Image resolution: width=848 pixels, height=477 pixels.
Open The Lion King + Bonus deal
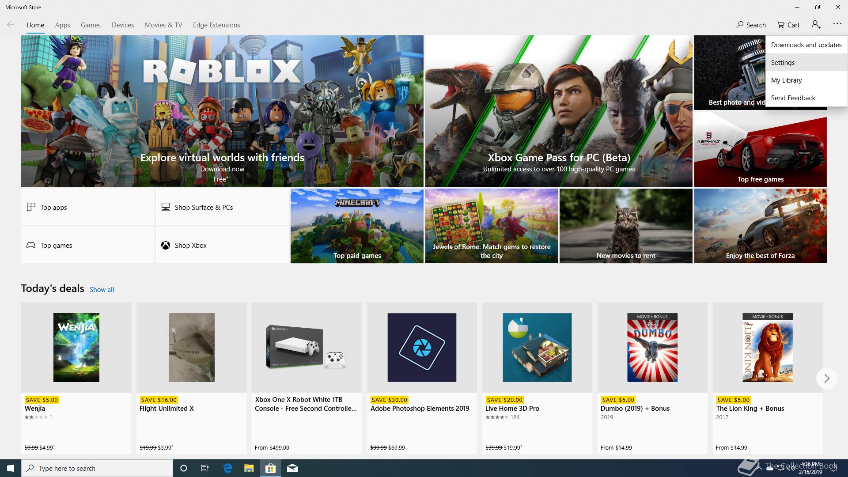(x=768, y=378)
